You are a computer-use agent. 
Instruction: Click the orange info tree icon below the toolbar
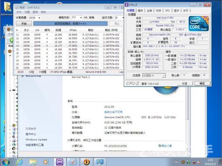tap(10, 51)
